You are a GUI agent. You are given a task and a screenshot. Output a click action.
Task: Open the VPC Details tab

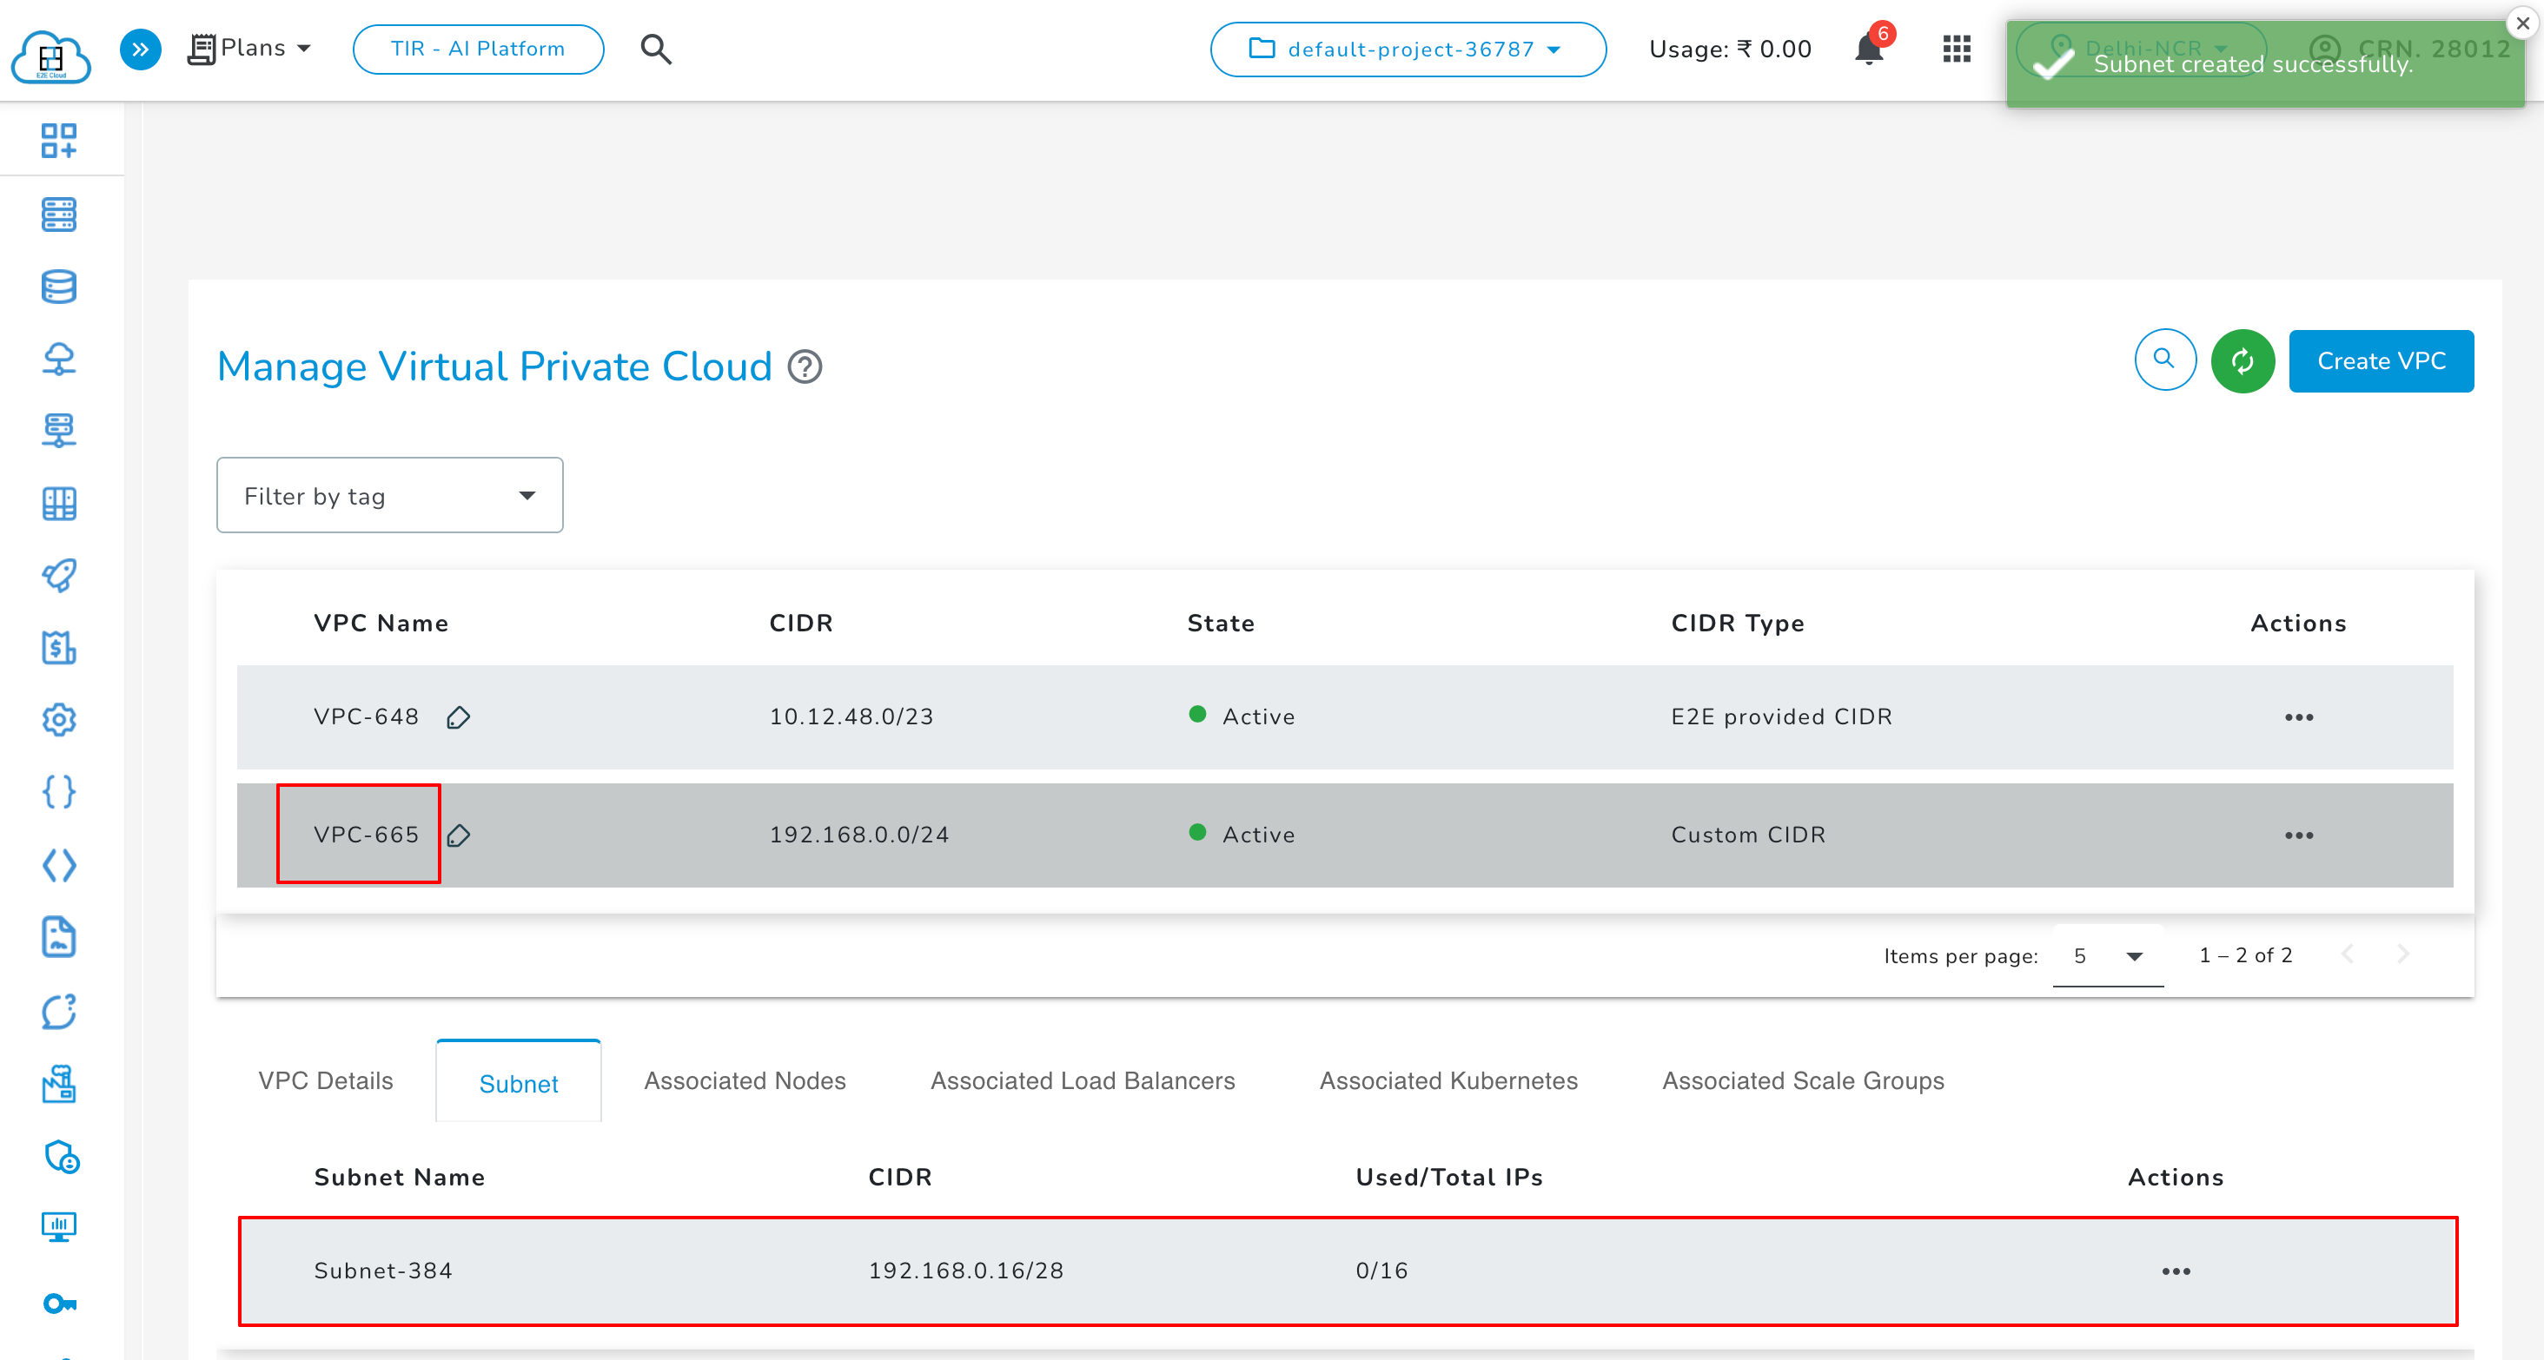[325, 1080]
